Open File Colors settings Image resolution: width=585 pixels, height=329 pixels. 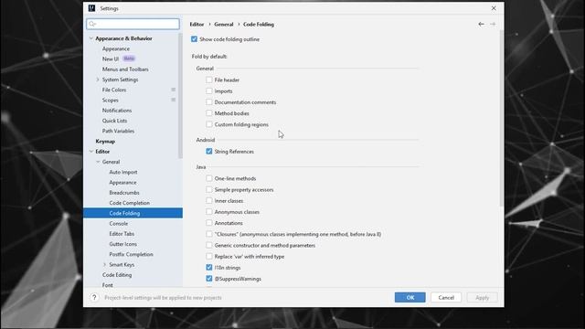tap(113, 90)
